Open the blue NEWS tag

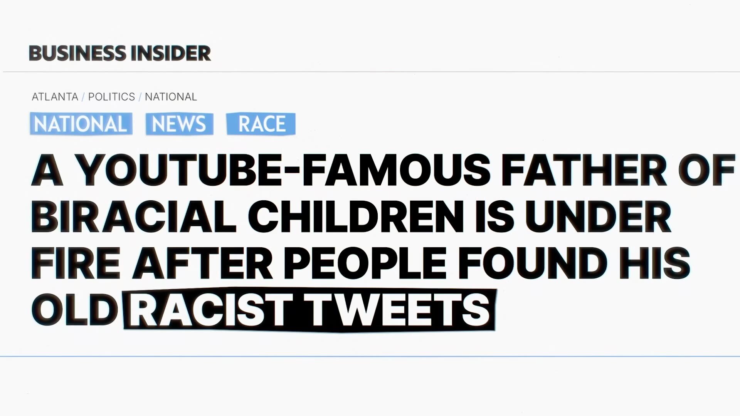click(x=179, y=124)
